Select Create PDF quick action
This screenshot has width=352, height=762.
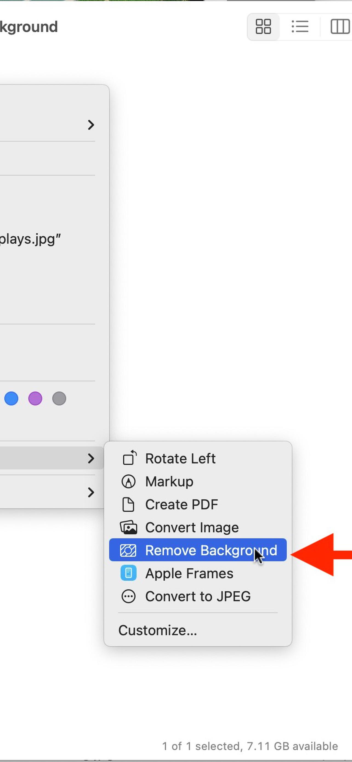[x=198, y=504]
